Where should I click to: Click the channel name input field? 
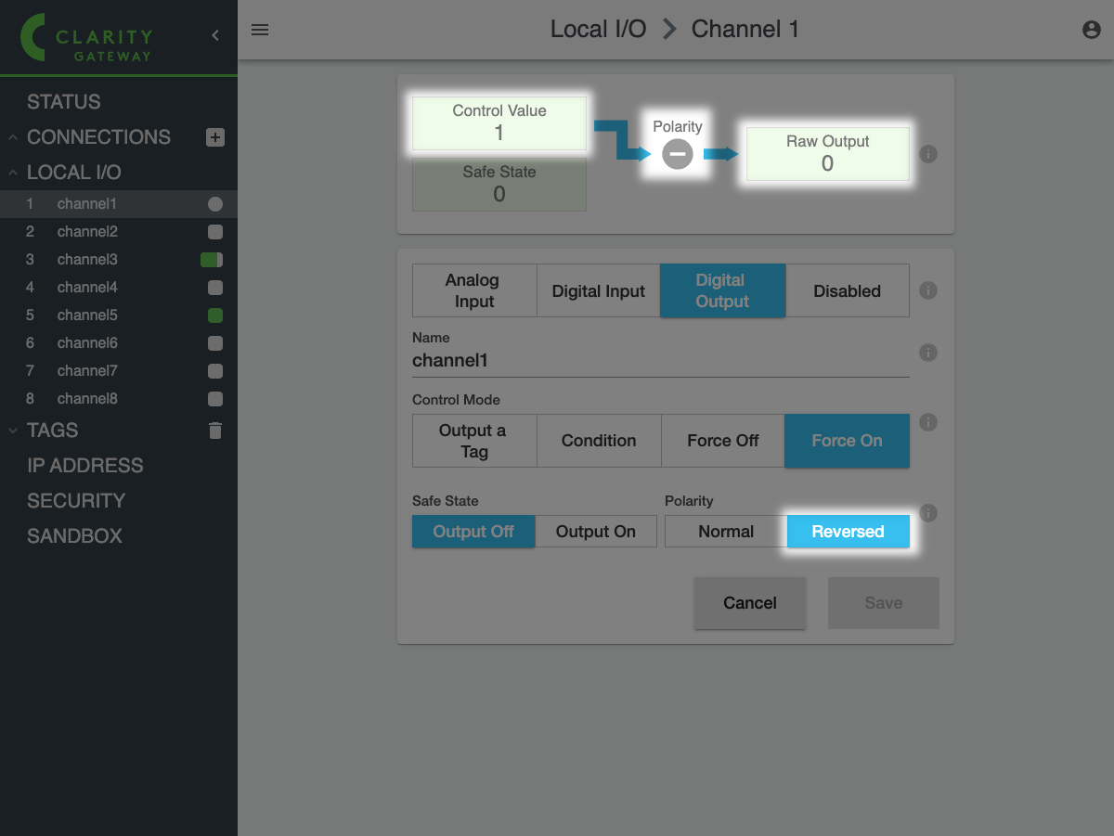tap(659, 361)
